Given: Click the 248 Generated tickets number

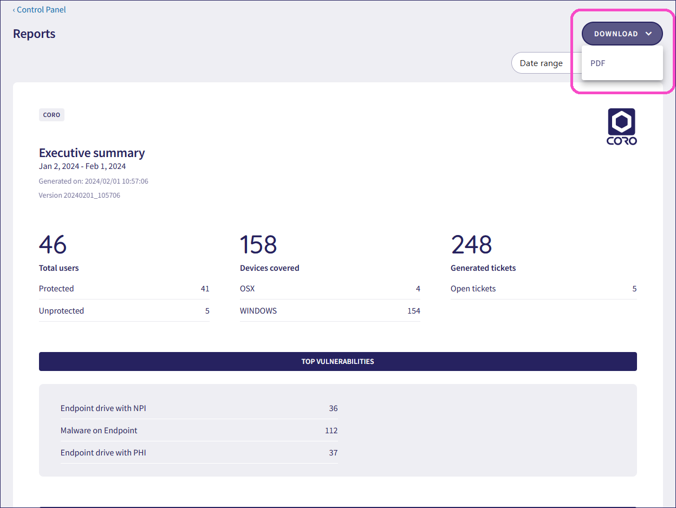Looking at the screenshot, I should 471,245.
